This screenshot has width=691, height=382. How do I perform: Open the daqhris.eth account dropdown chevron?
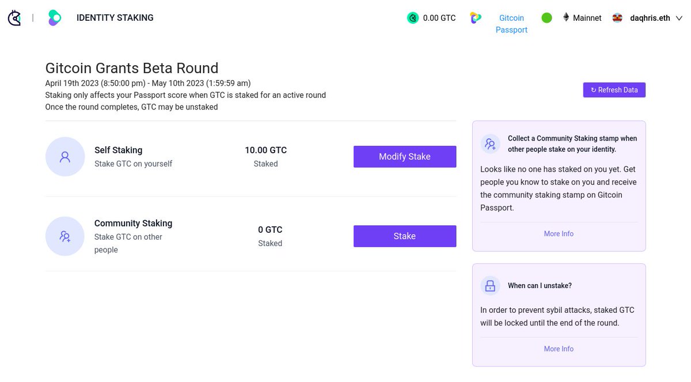(x=678, y=18)
